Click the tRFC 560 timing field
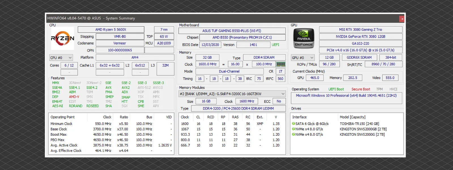453x170 pixels. point(281,79)
